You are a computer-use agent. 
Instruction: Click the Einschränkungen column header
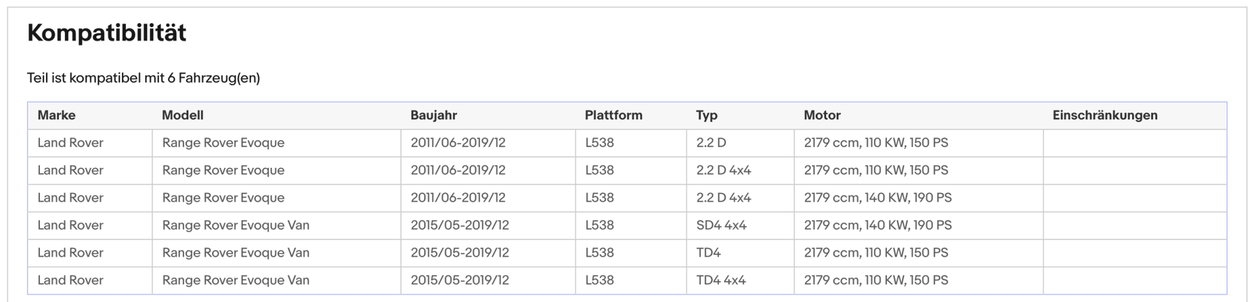point(1105,116)
